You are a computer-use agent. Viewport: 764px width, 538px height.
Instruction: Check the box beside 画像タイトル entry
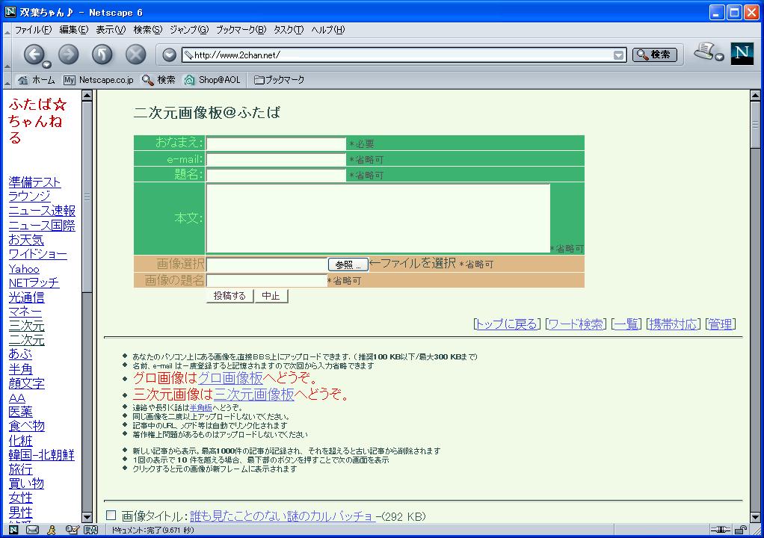click(x=111, y=516)
